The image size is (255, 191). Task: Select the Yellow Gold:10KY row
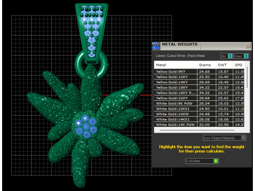[x=199, y=77]
